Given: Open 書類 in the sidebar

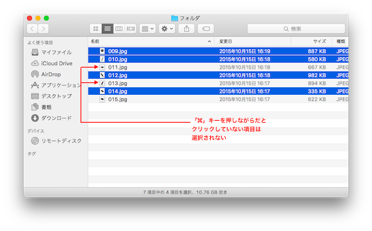Looking at the screenshot, I should tap(42, 107).
